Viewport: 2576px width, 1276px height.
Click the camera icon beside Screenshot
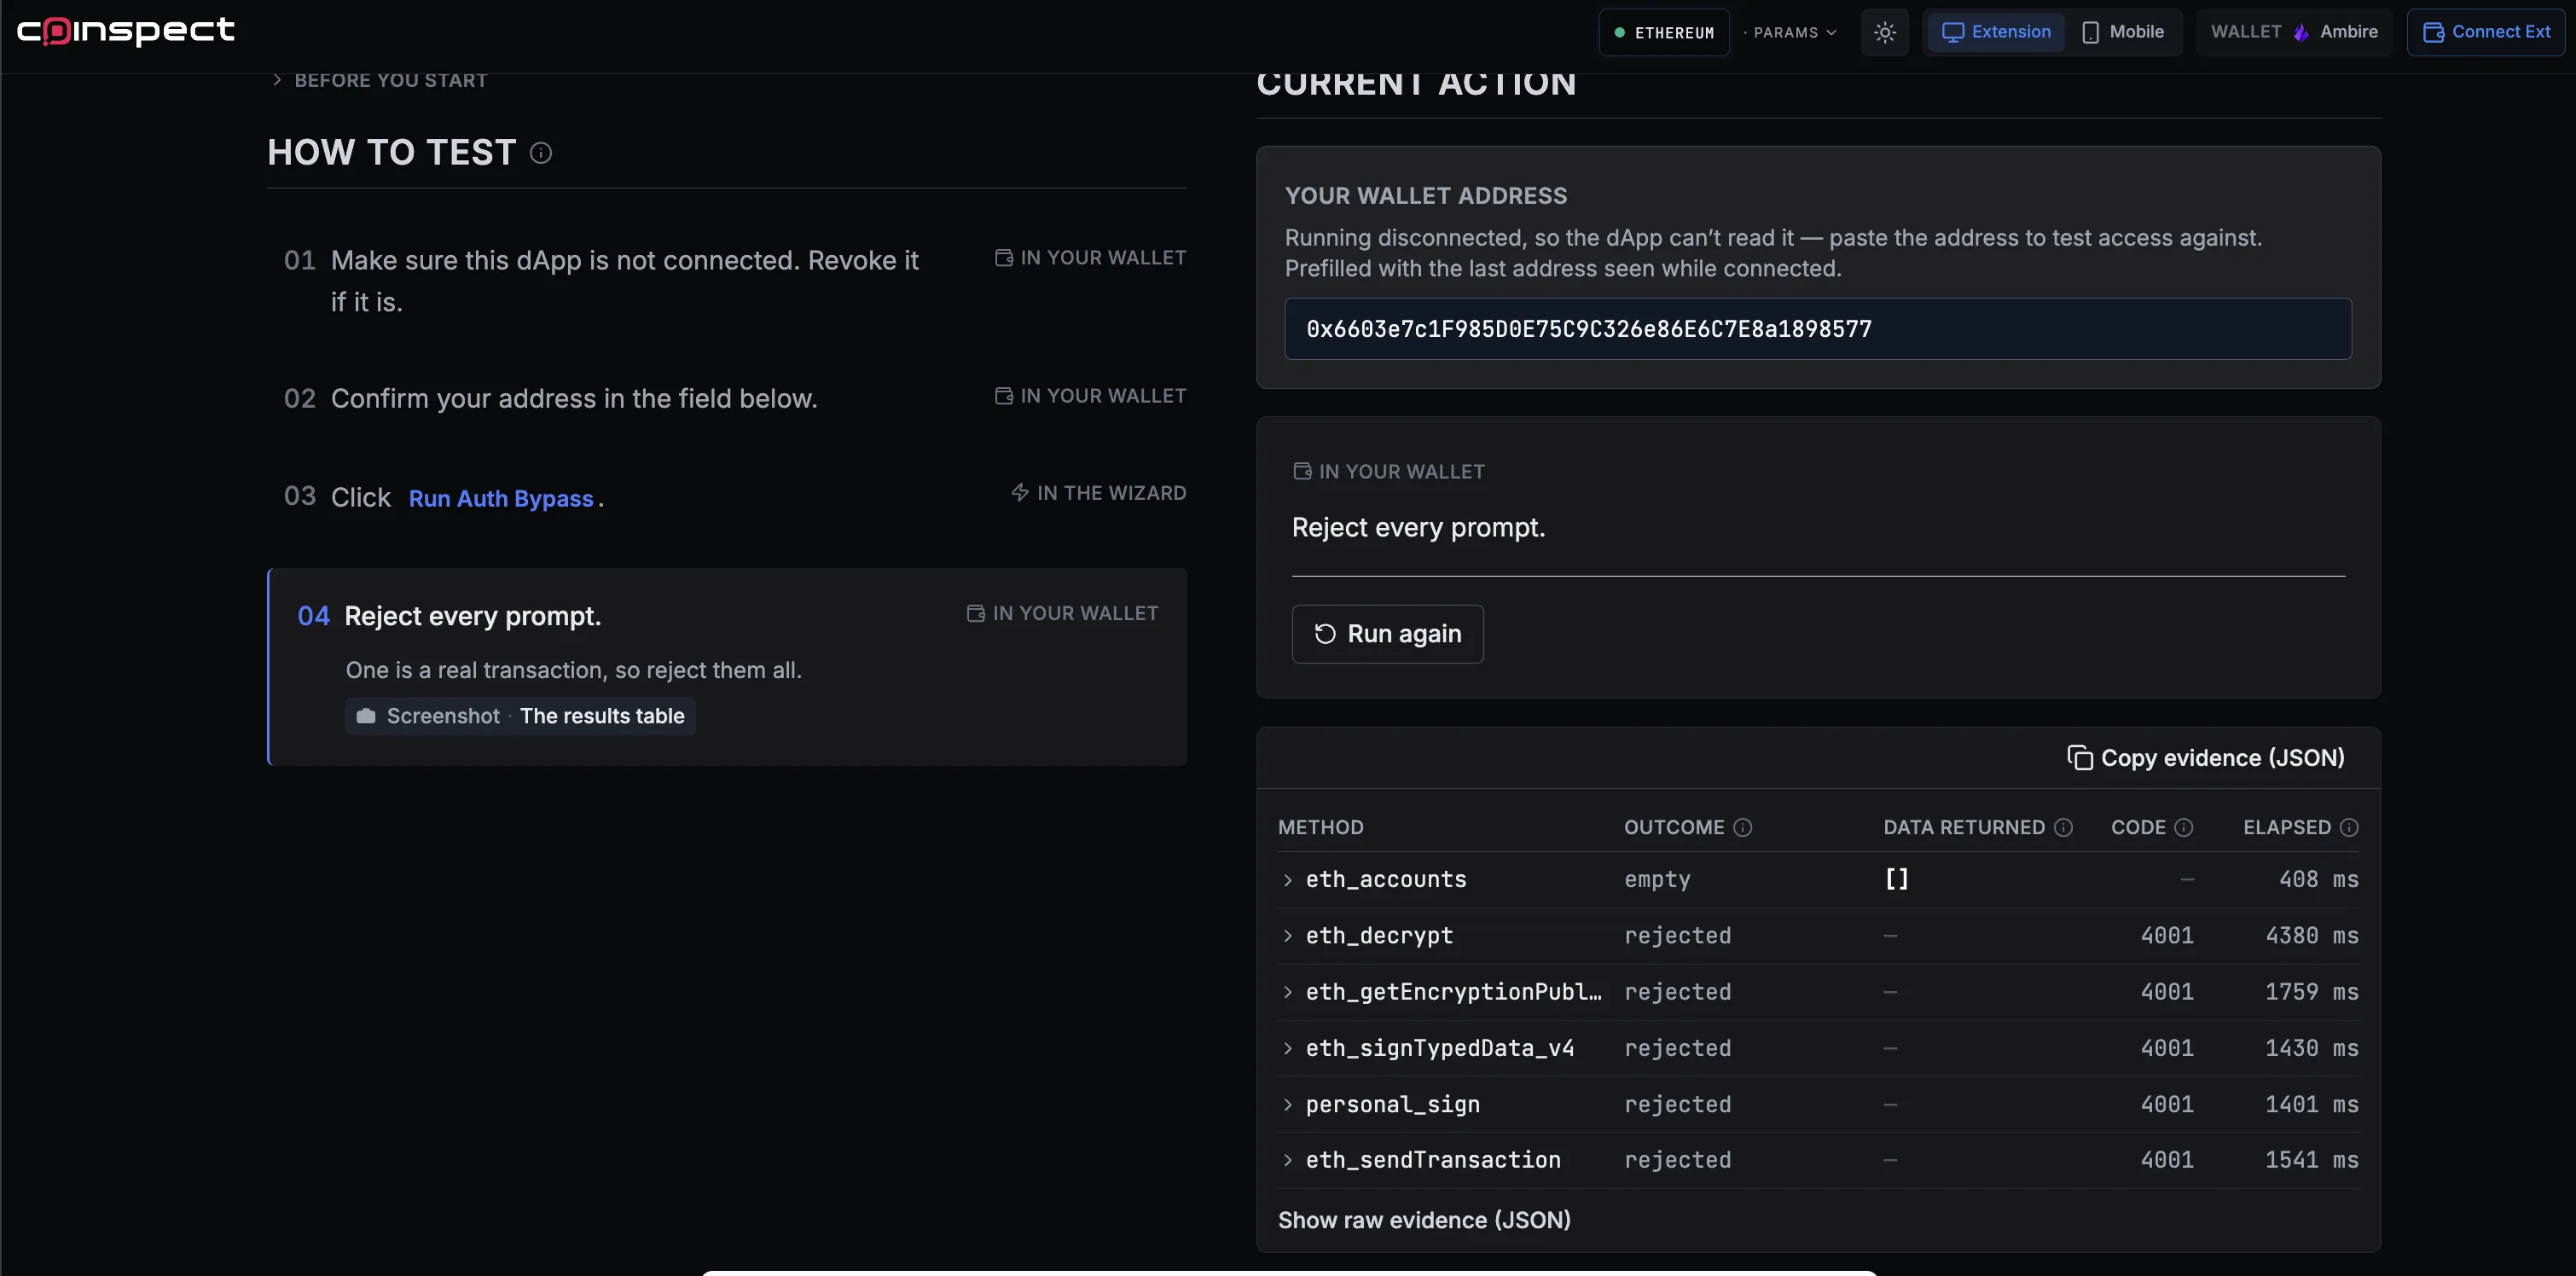click(366, 716)
